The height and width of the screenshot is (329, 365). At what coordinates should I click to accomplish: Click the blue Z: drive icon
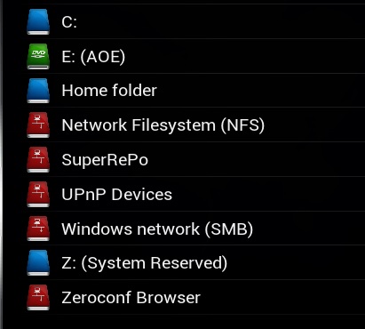point(38,263)
